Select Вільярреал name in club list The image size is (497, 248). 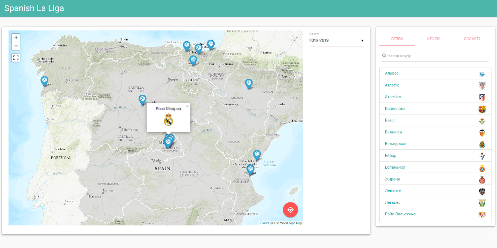pyautogui.click(x=395, y=144)
